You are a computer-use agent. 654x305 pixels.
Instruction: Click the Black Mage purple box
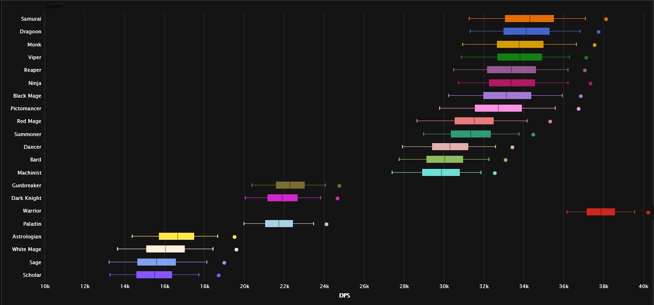(507, 96)
